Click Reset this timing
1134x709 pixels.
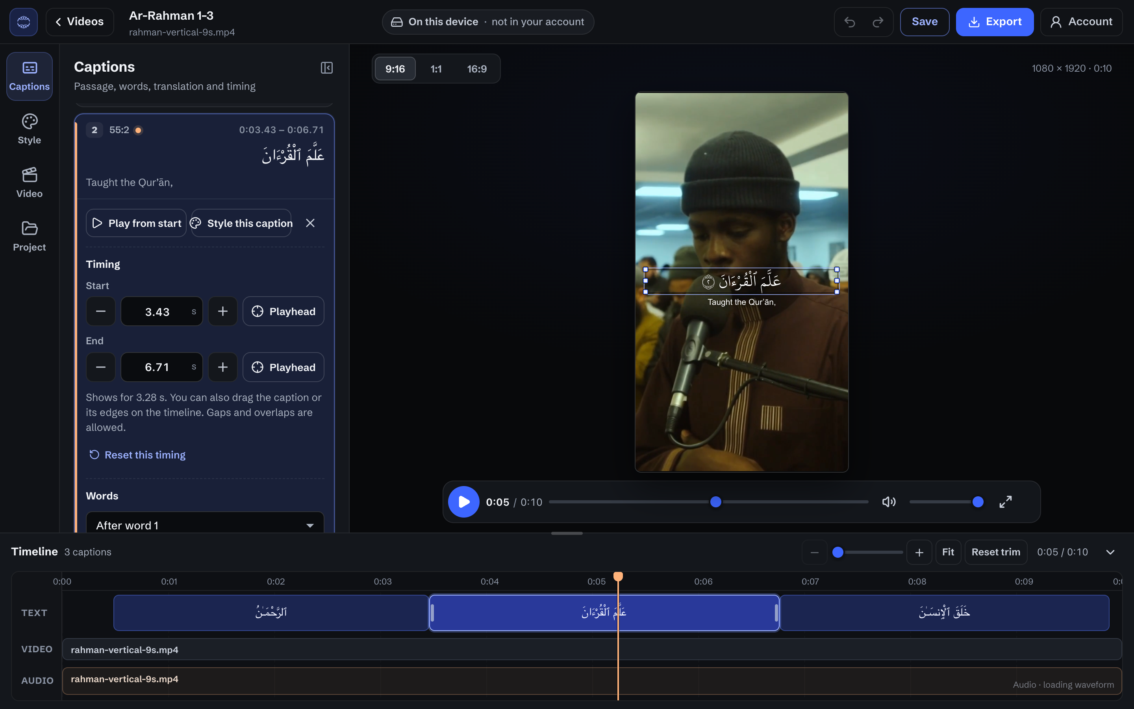pyautogui.click(x=137, y=455)
